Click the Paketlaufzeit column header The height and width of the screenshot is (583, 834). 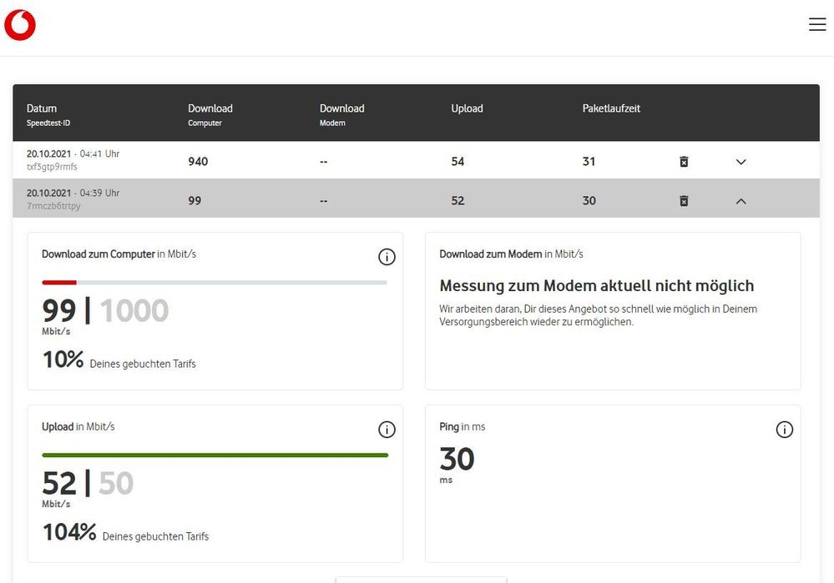click(611, 108)
